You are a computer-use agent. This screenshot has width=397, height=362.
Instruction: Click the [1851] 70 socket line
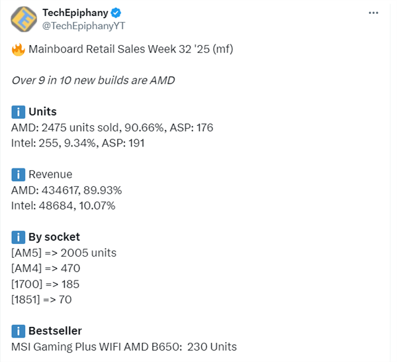42,300
